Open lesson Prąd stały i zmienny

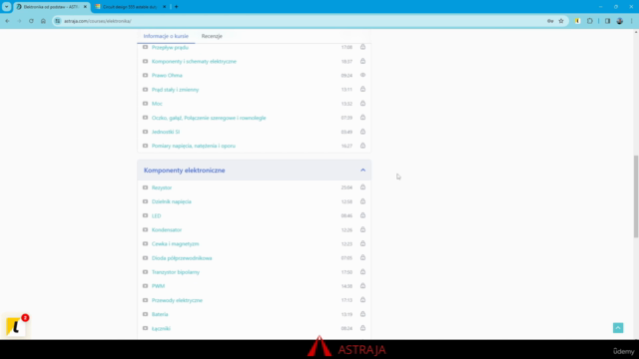pos(176,90)
